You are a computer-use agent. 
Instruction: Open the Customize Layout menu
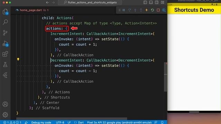pyautogui.click(x=163, y=2)
